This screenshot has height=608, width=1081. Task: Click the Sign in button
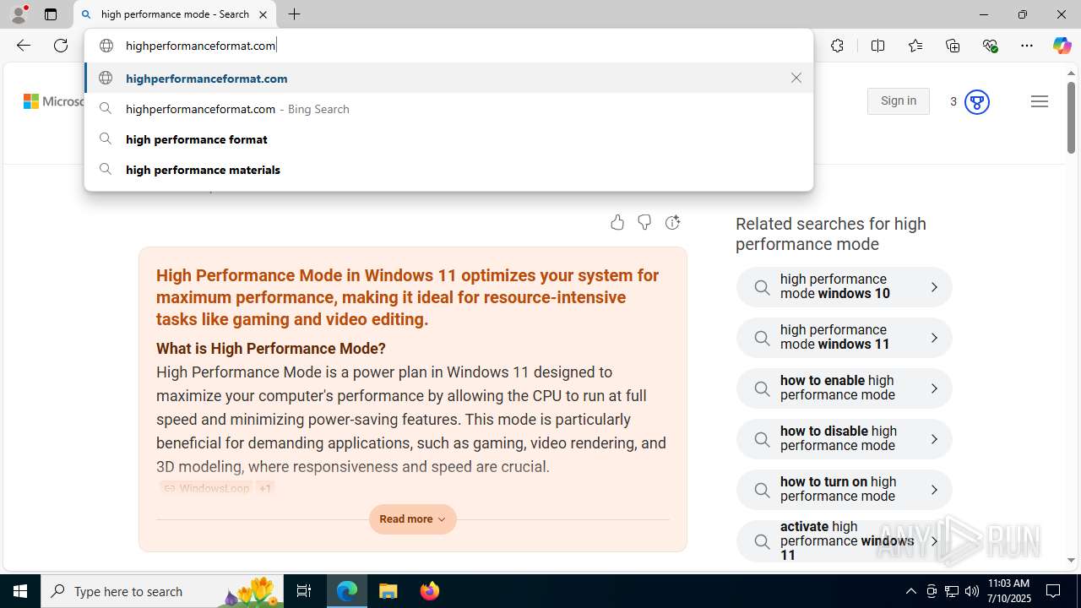coord(898,101)
